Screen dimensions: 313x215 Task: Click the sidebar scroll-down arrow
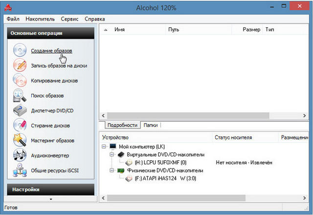coord(51,199)
